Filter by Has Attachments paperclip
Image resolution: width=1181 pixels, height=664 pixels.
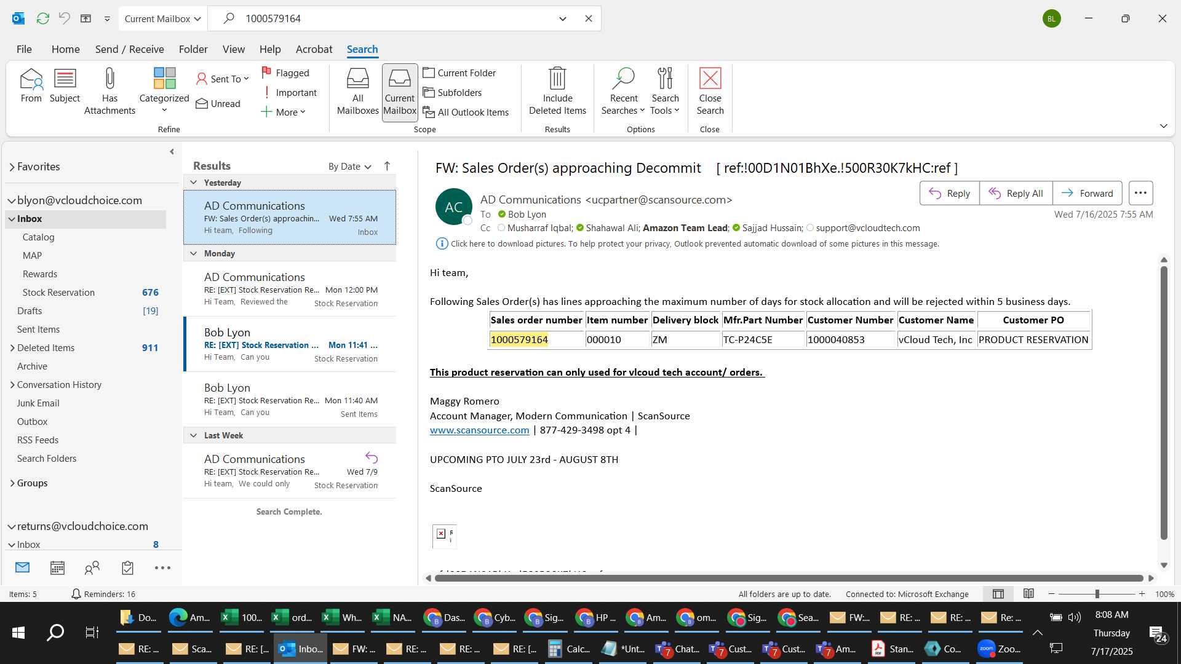click(x=109, y=92)
